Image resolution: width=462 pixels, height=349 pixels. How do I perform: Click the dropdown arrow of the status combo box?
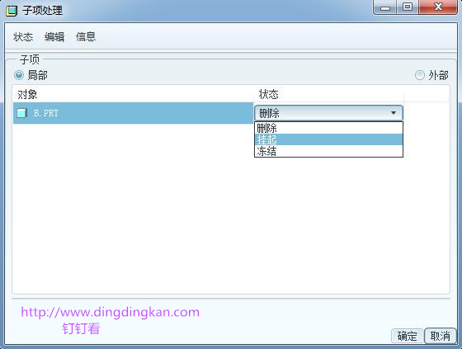(394, 113)
